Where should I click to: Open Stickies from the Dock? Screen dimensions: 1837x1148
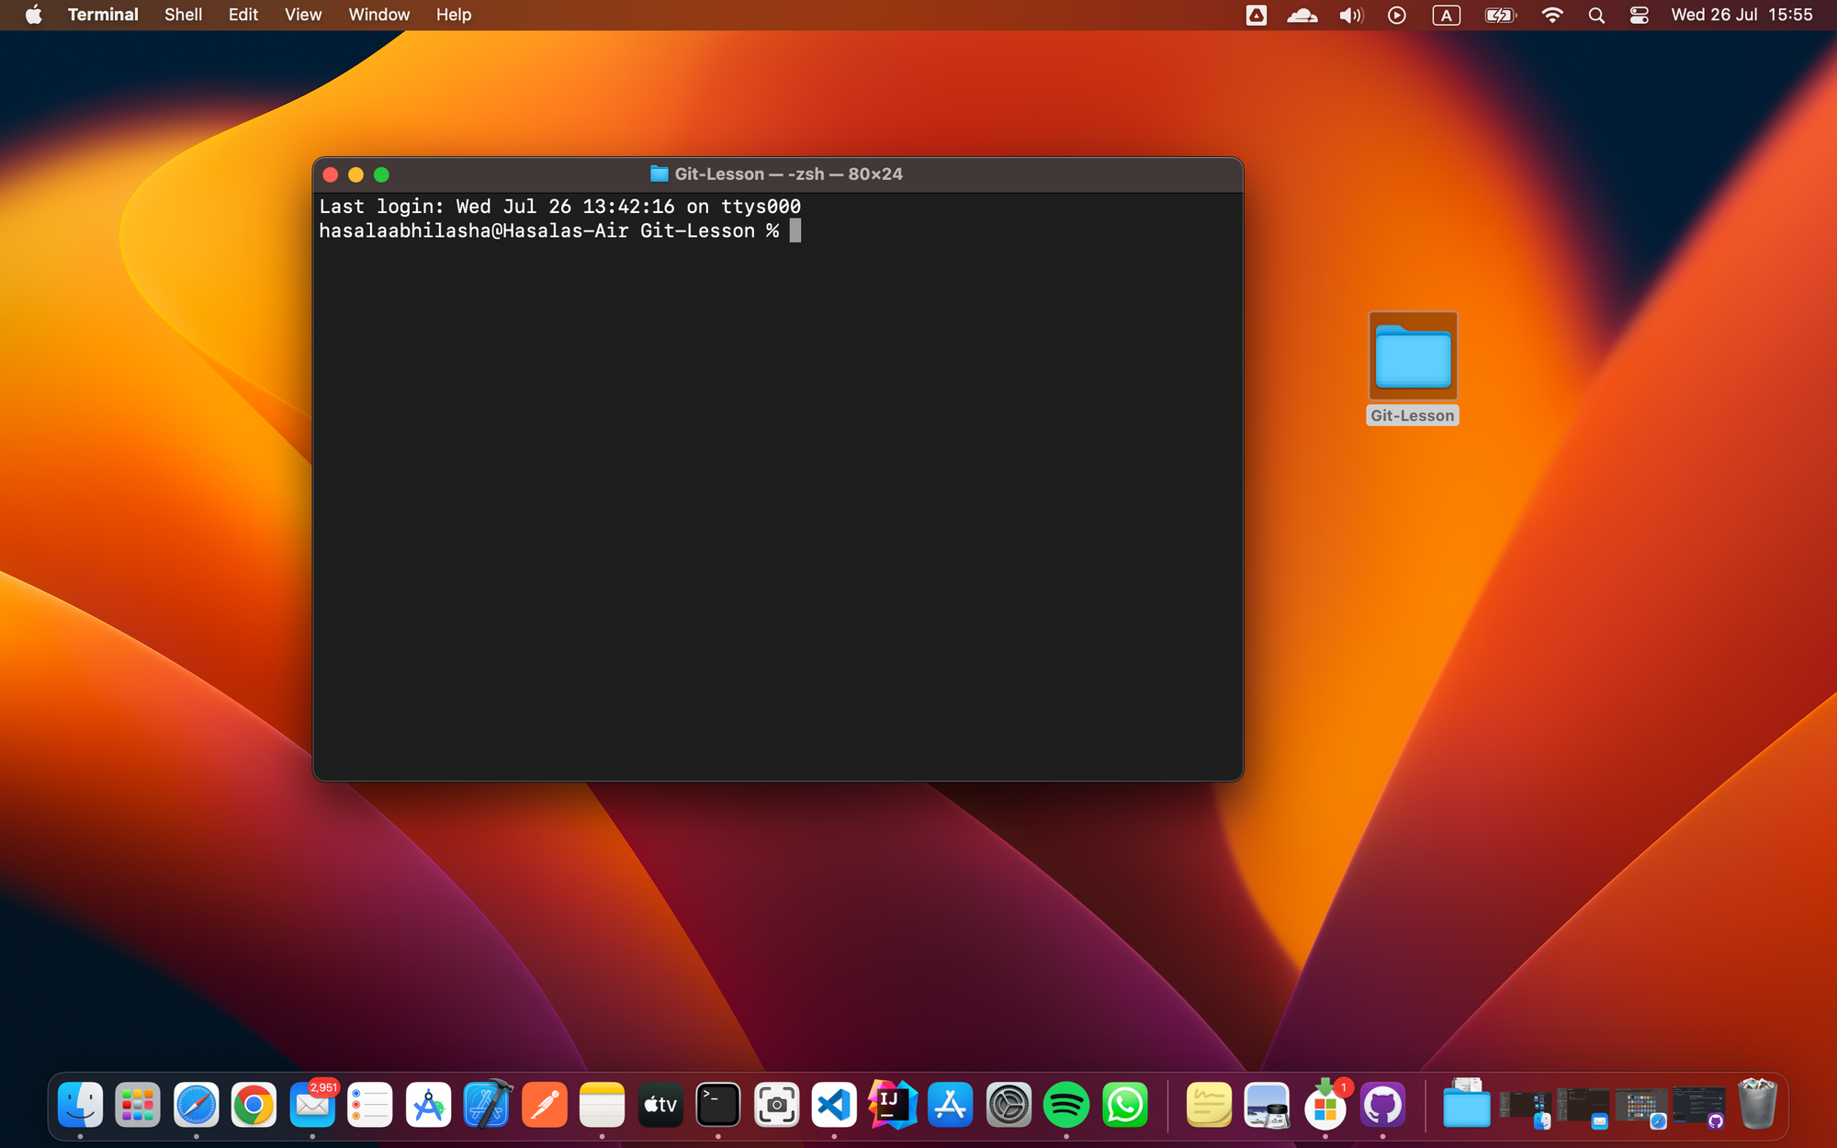(x=1209, y=1105)
